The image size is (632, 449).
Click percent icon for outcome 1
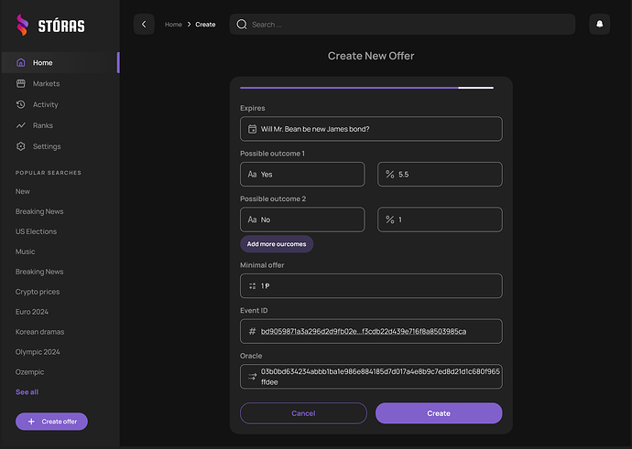tap(390, 174)
